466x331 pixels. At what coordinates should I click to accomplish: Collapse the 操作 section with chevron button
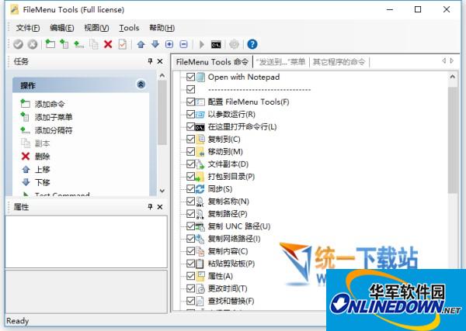click(x=141, y=84)
